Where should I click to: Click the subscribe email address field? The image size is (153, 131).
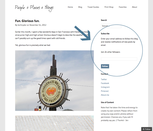click(119, 59)
